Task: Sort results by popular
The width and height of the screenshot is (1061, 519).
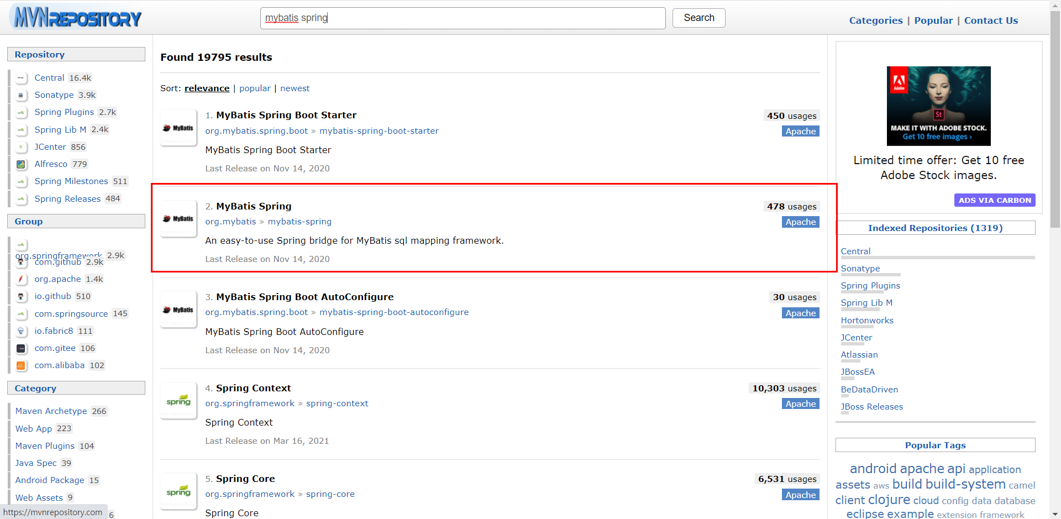Action: (x=255, y=88)
